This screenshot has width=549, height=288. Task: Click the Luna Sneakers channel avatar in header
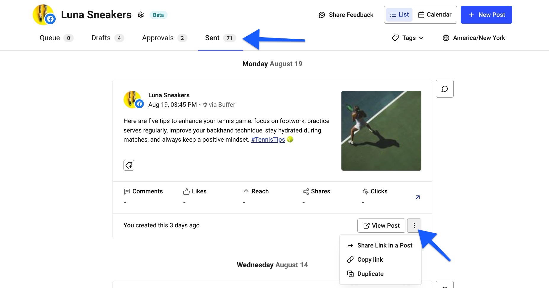pyautogui.click(x=44, y=15)
